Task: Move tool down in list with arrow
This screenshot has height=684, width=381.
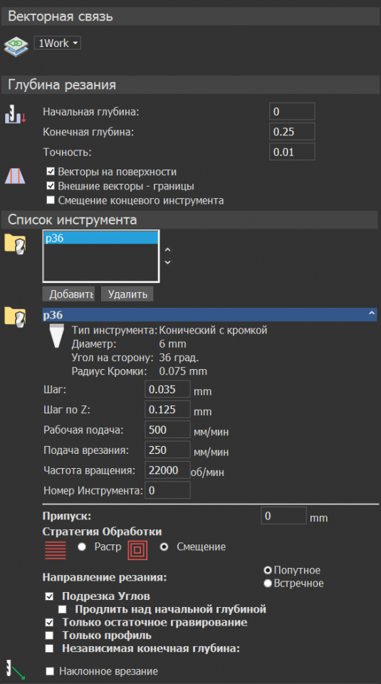Action: tap(168, 262)
